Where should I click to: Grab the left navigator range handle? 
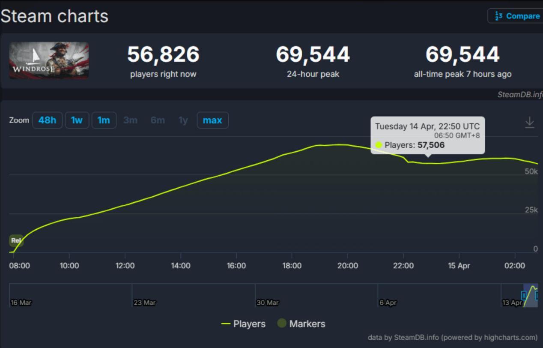click(x=523, y=295)
